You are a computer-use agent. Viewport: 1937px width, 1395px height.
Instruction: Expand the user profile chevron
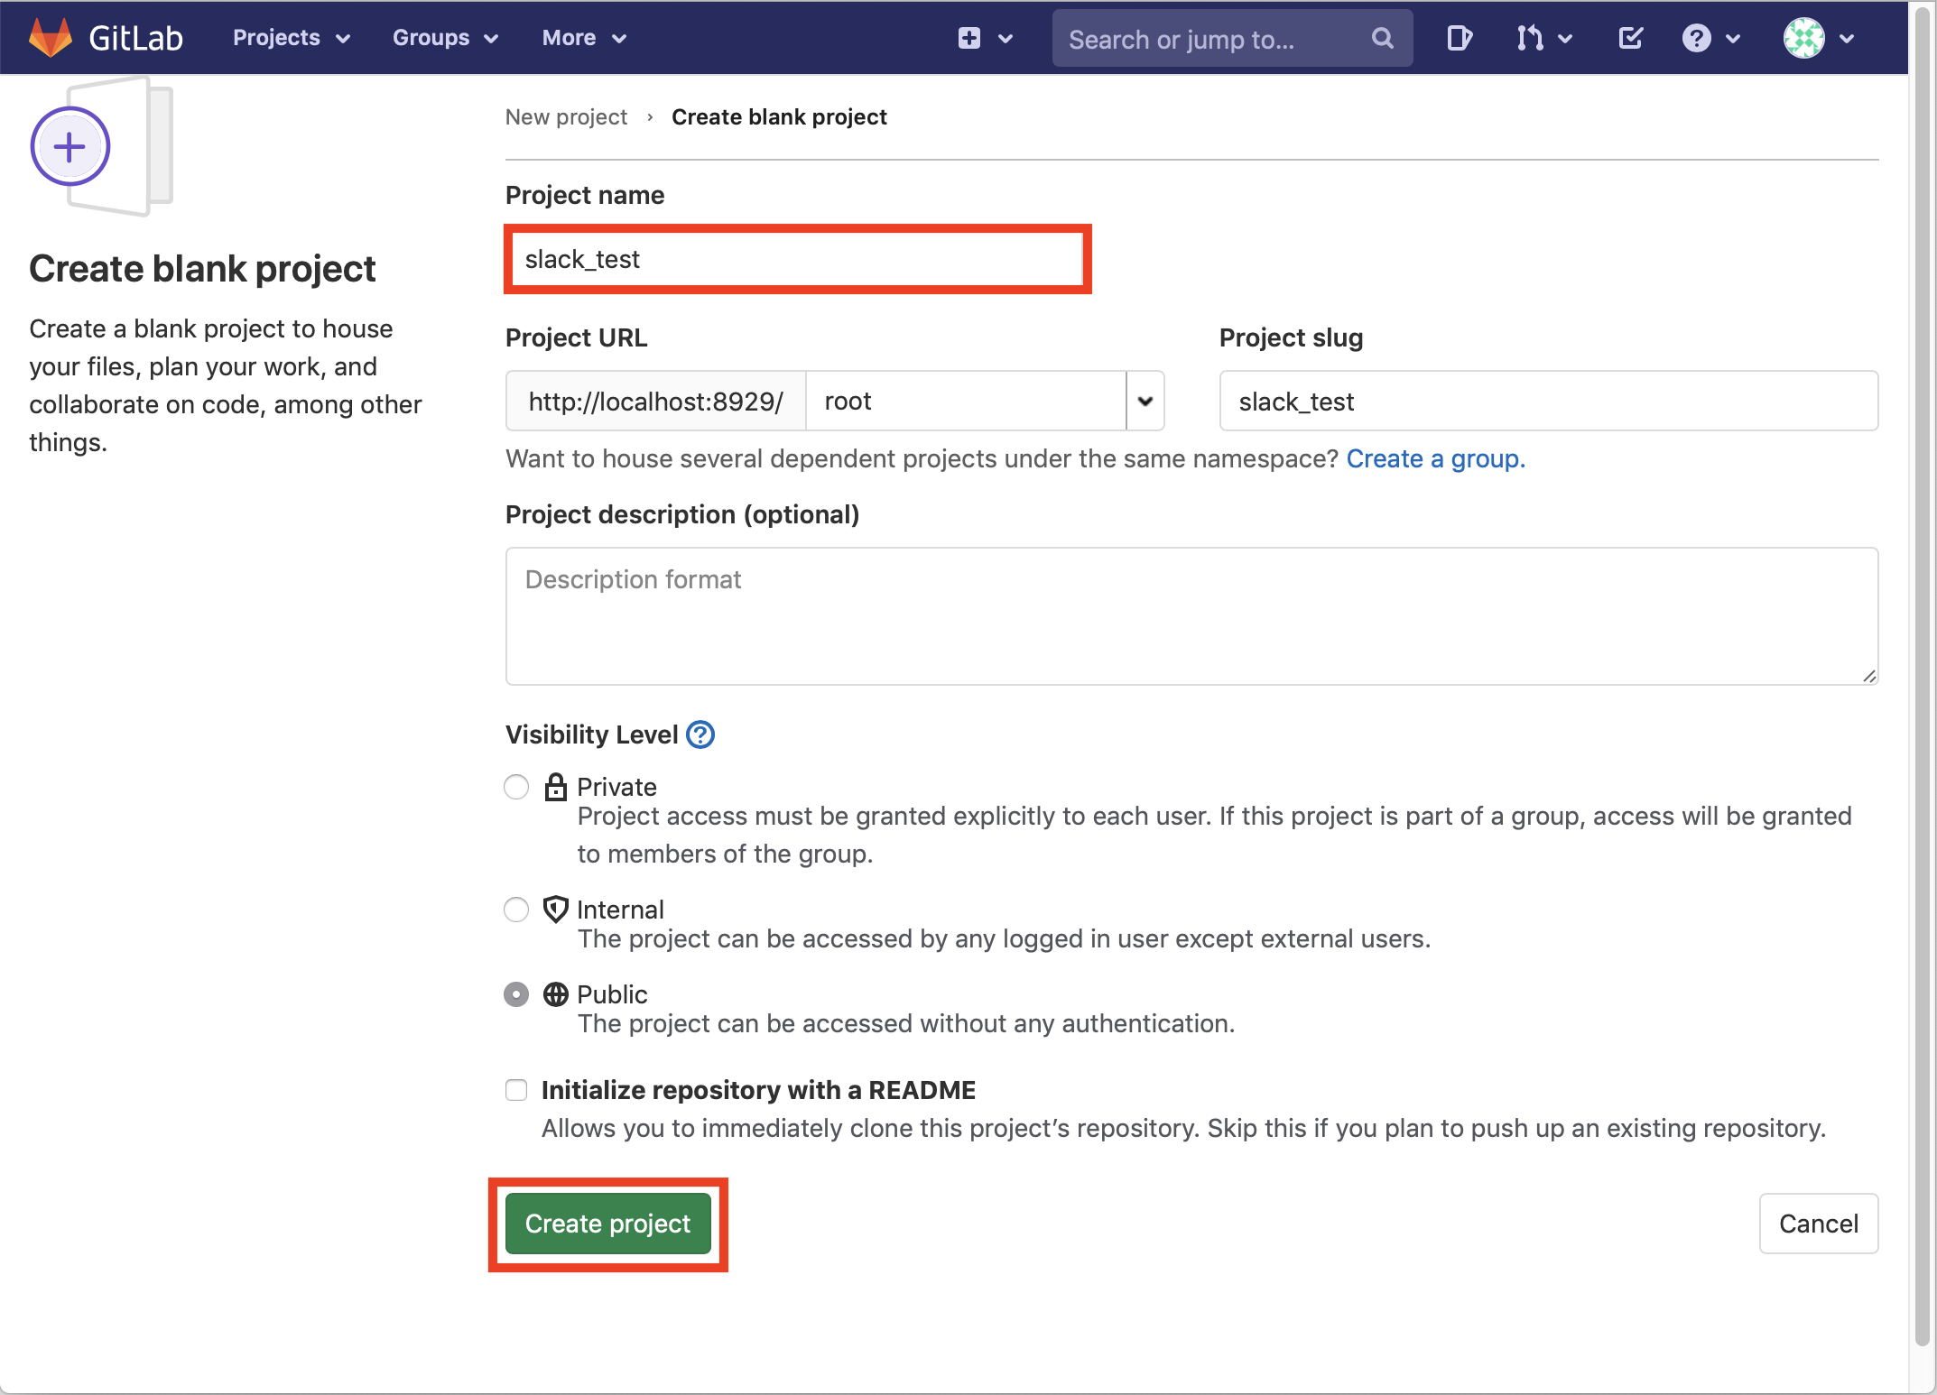pos(1847,39)
